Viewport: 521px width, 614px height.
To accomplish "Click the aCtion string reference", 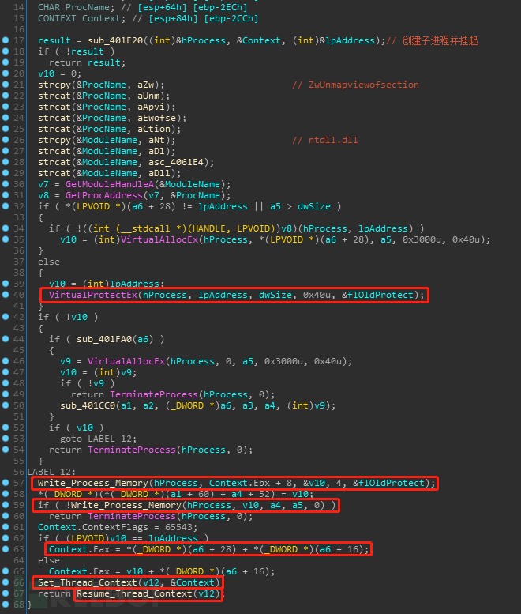I will click(154, 129).
